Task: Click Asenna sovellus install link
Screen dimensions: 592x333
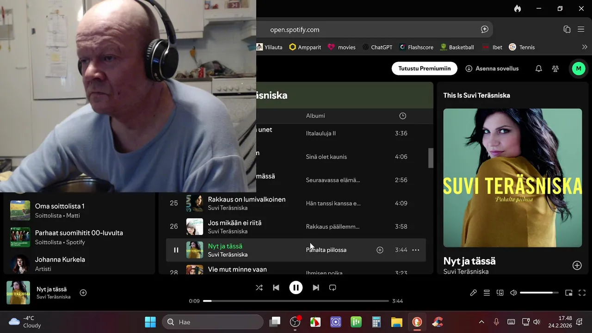Action: [492, 68]
